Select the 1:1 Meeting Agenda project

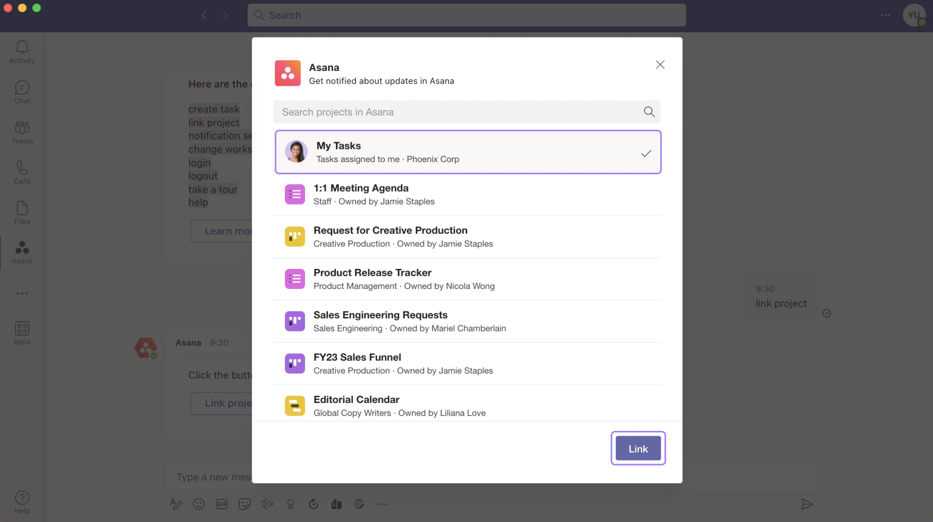[x=468, y=195]
